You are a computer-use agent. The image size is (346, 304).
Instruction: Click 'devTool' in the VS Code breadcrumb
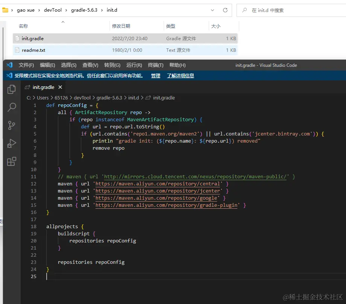click(82, 98)
